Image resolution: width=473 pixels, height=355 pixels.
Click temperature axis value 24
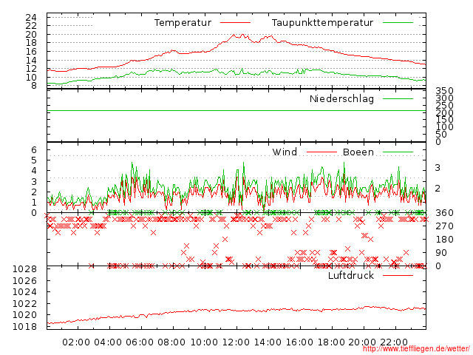(31, 18)
